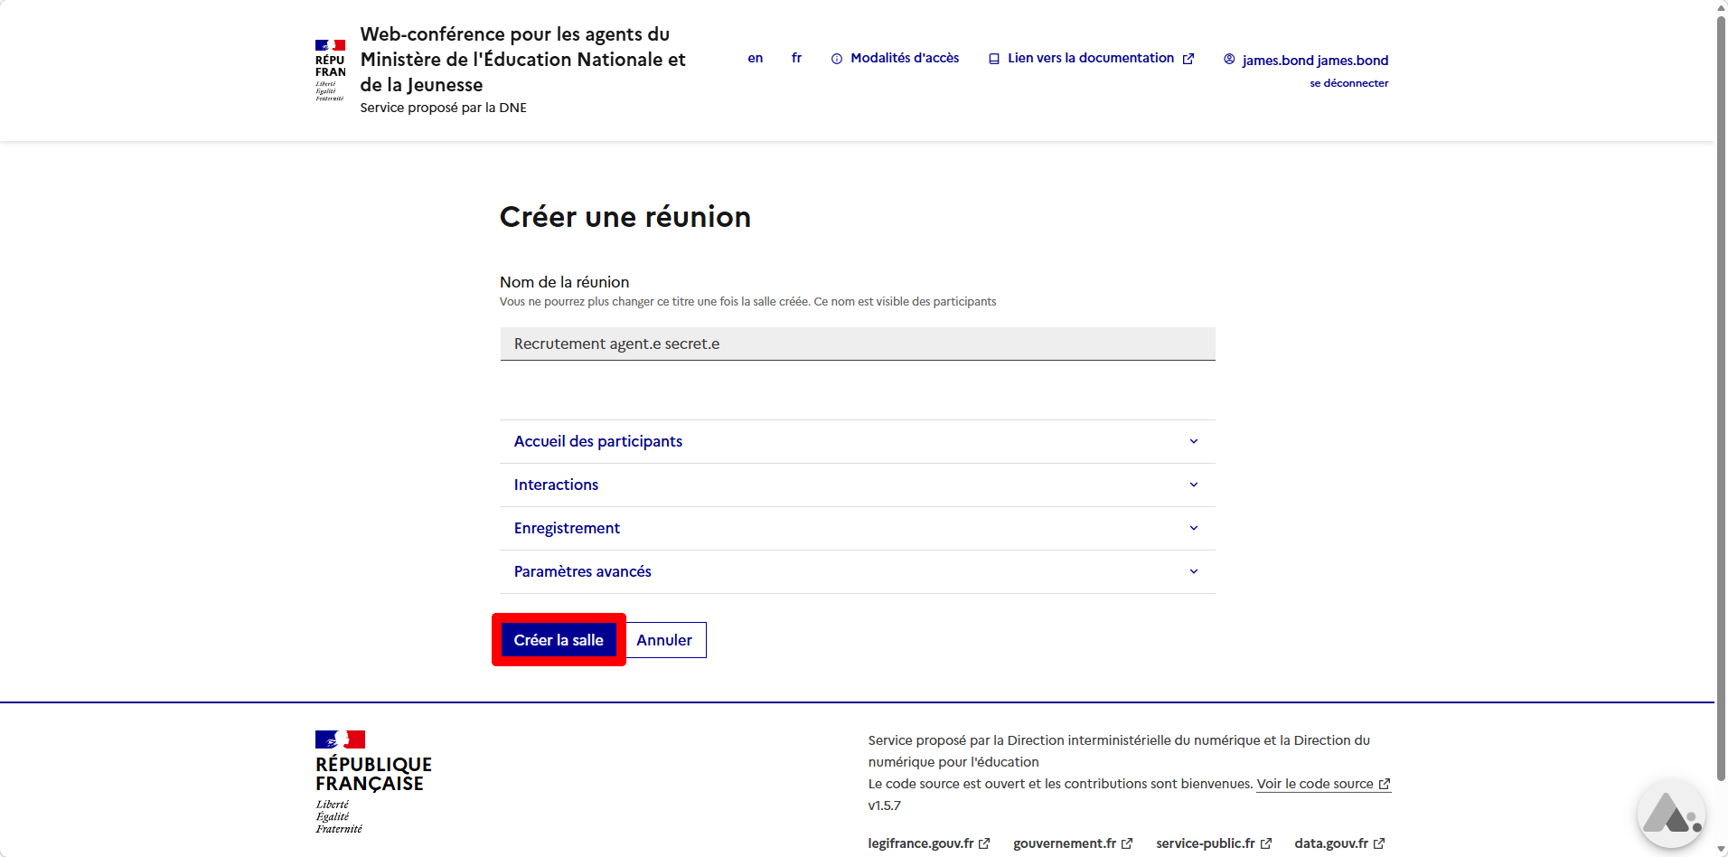Switch language to English (en)
The height and width of the screenshot is (857, 1728).
click(x=756, y=58)
